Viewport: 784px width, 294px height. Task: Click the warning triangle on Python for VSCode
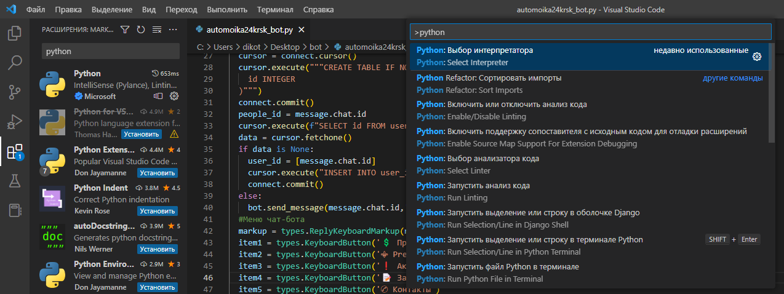point(174,133)
